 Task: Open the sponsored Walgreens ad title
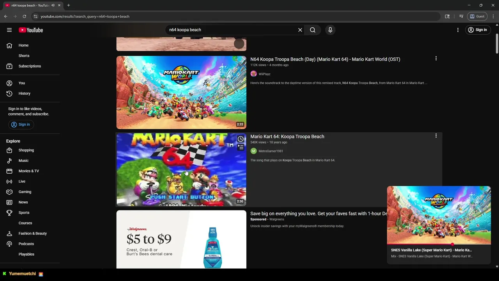coord(319,213)
